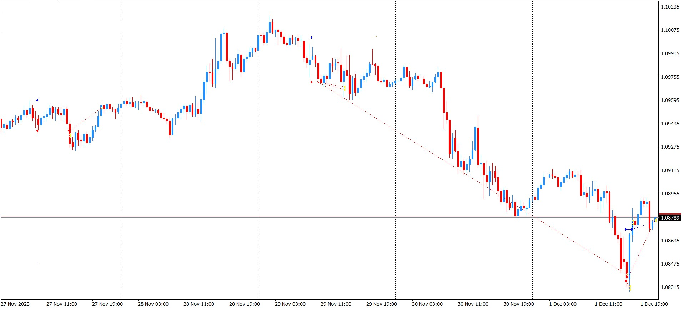Select the red horizontal bid price line

pos(329,216)
